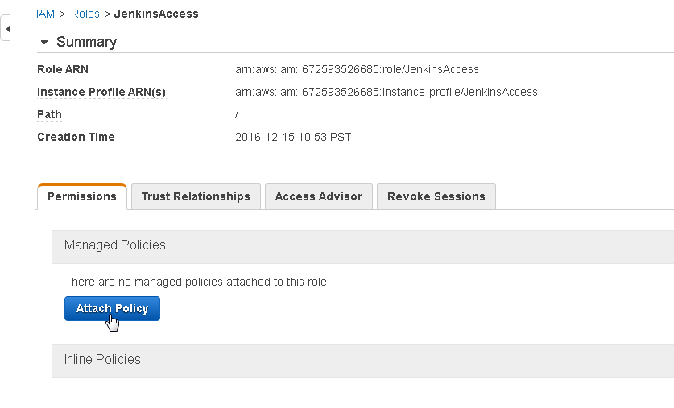This screenshot has width=674, height=408.
Task: Switch to Trust Relationships tab
Action: tap(196, 196)
